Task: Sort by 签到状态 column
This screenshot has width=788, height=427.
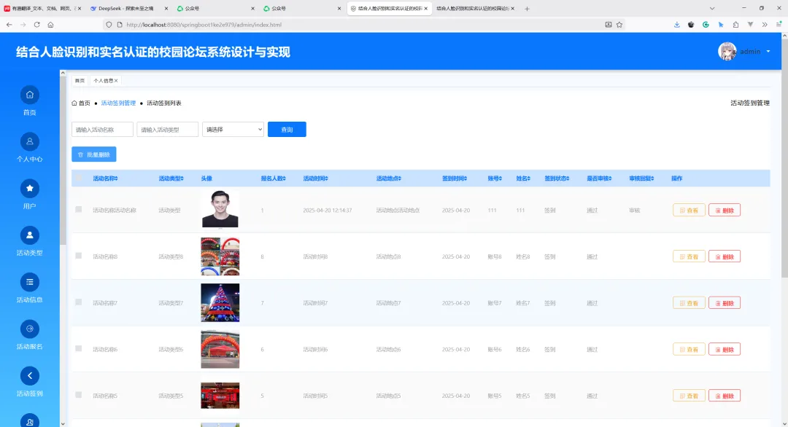Action: [x=557, y=178]
